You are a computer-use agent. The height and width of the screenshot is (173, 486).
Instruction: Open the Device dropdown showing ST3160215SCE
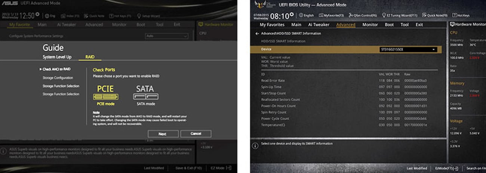[408, 49]
